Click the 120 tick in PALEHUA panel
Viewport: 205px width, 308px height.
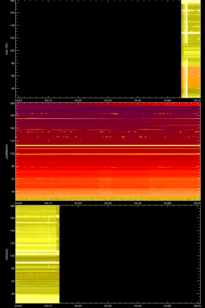click(12, 243)
